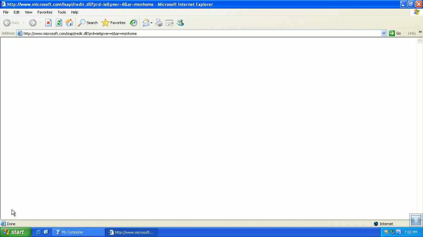
Task: Click the Edit page toolbar icon
Action: pos(170,23)
